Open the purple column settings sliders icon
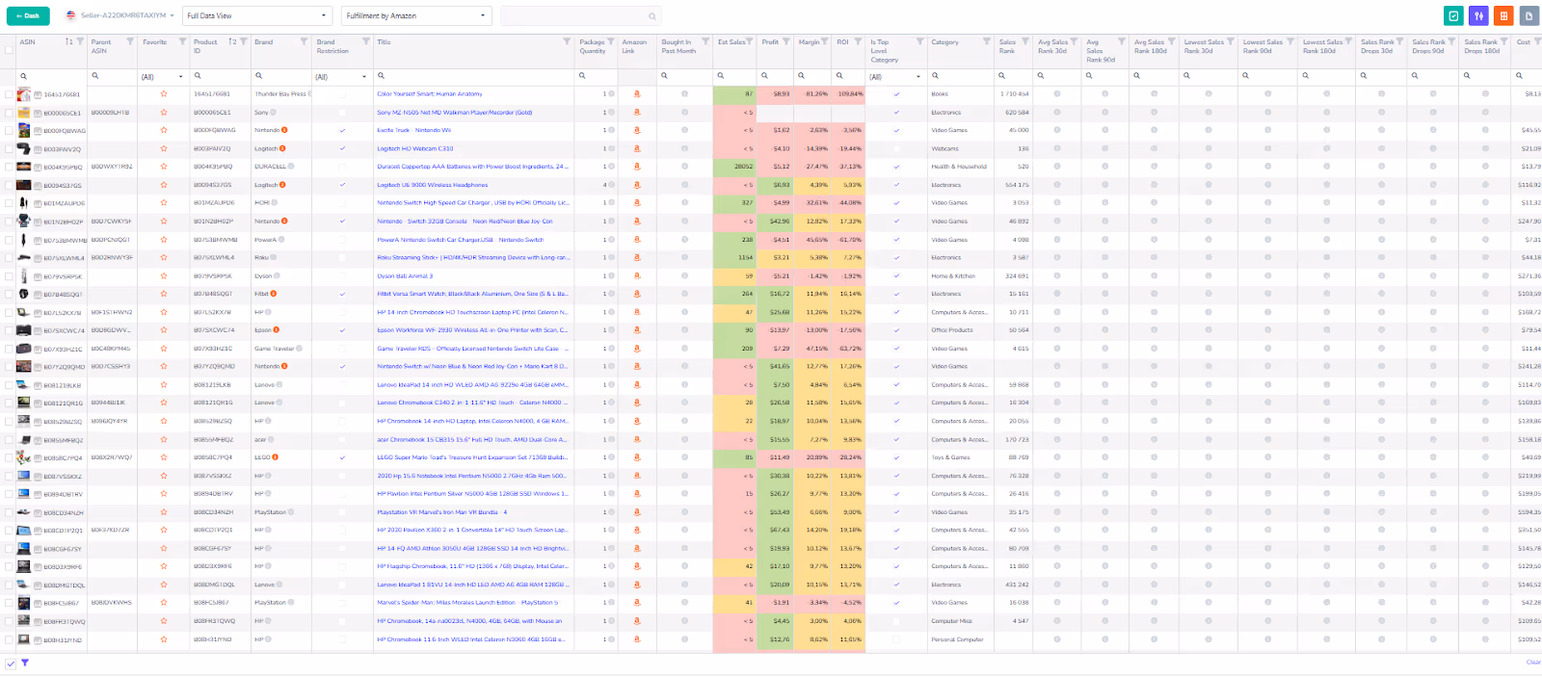This screenshot has height=677, width=1542. 1478,15
